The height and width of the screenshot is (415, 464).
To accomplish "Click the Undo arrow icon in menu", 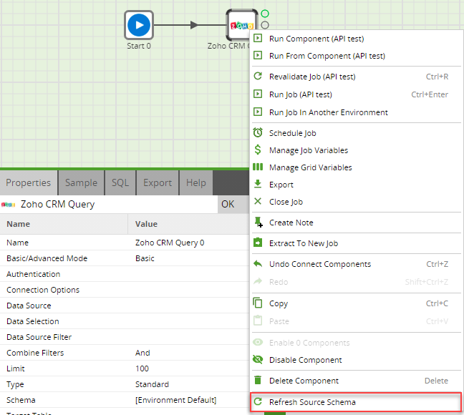I will [x=258, y=263].
